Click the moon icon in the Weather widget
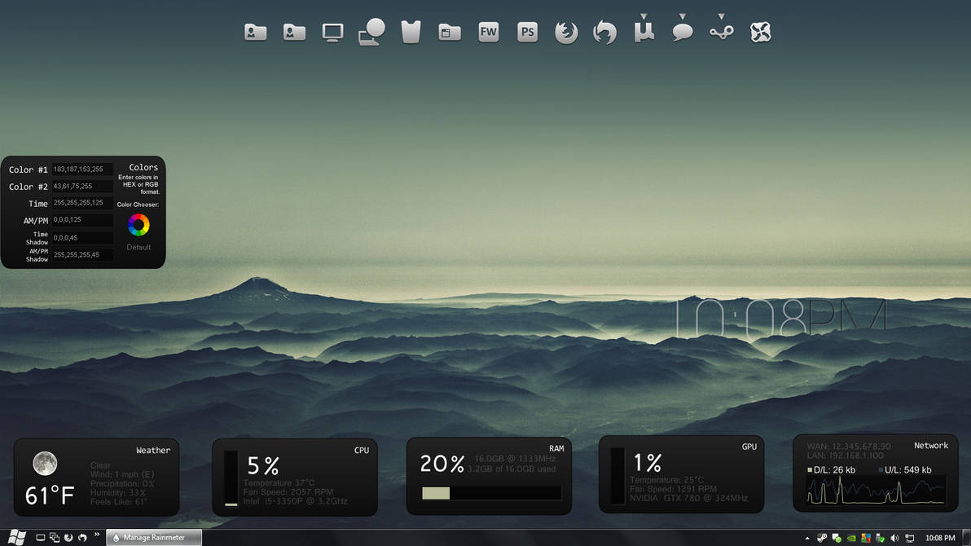 (45, 463)
